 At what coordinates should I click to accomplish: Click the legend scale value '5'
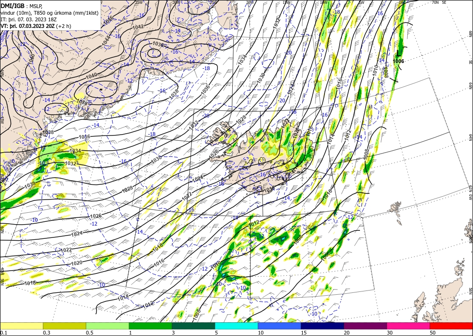[217, 333]
